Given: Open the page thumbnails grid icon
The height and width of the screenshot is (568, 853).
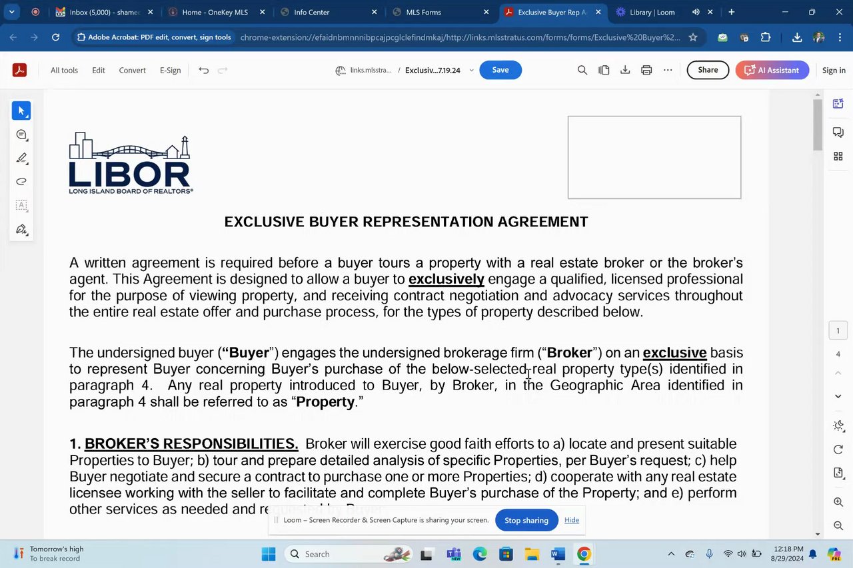Looking at the screenshot, I should (838, 156).
